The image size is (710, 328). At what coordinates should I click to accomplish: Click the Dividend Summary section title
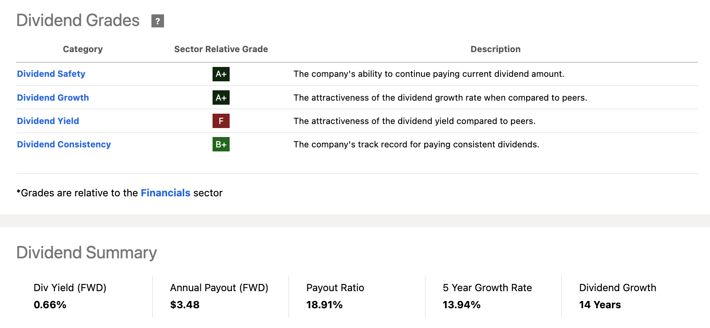tap(86, 253)
